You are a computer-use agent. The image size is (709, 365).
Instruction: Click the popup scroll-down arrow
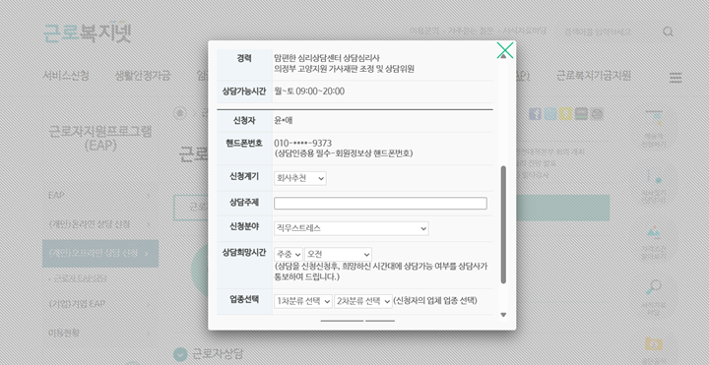pyautogui.click(x=503, y=315)
